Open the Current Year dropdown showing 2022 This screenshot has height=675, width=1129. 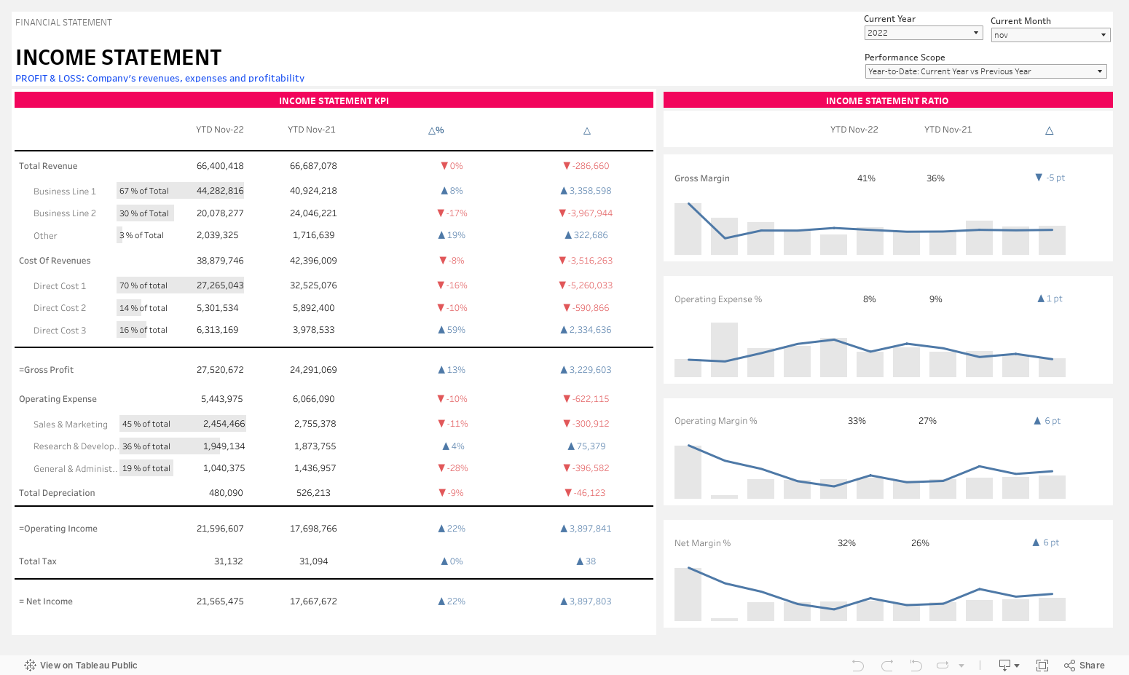[x=924, y=33]
